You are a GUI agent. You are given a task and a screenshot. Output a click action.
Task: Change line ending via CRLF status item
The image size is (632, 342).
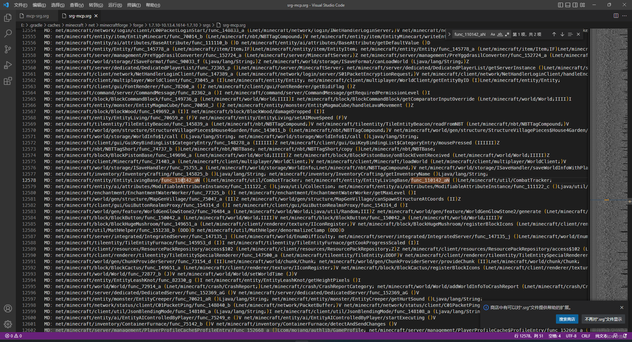coord(586,336)
